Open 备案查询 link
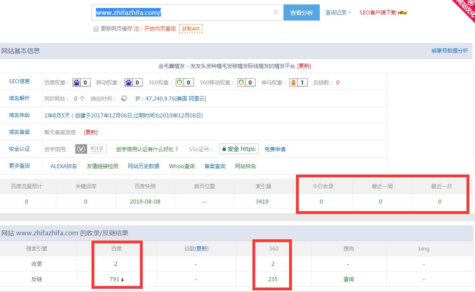Viewport: 475px width, 292px height. [215, 166]
